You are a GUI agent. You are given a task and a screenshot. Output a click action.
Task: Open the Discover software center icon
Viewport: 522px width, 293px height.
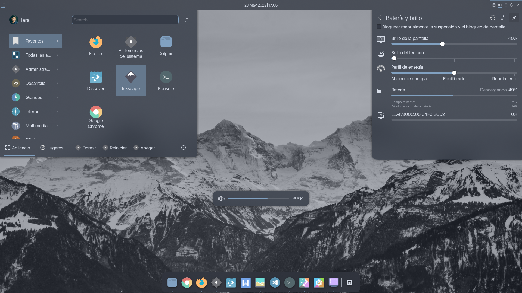click(x=96, y=81)
